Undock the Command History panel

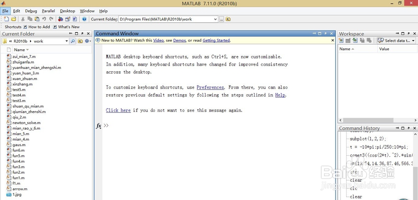(409, 128)
